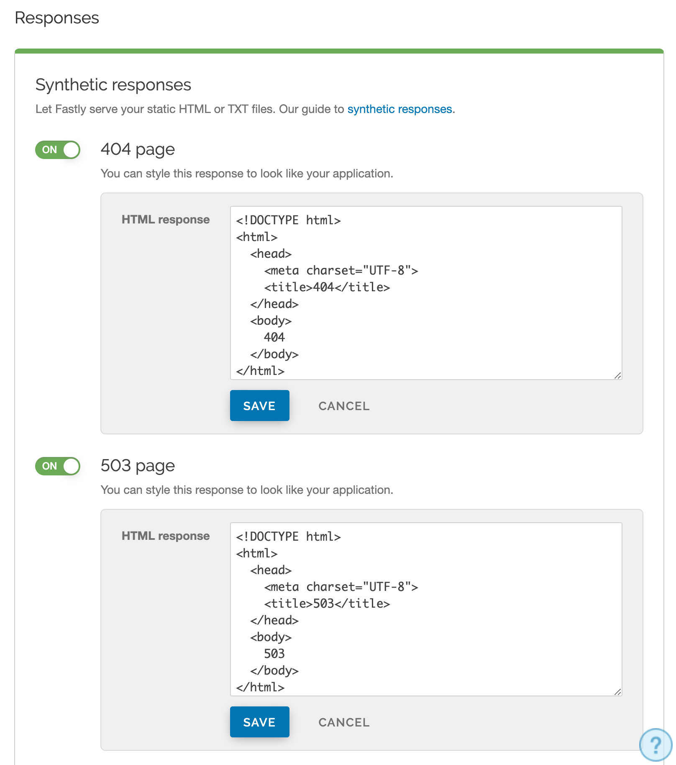Click the 404 page heading
The width and height of the screenshot is (676, 765).
click(138, 149)
